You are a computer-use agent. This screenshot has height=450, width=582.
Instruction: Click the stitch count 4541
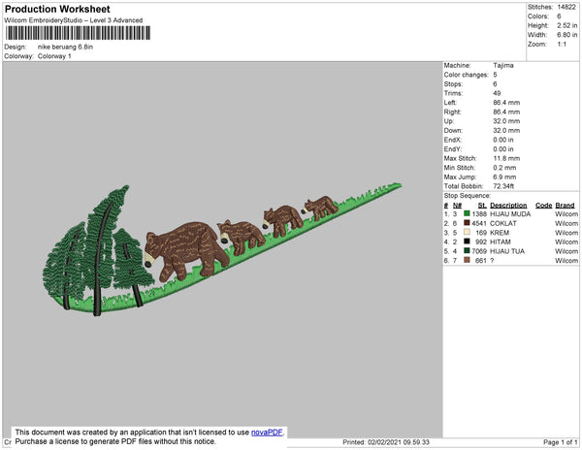click(479, 223)
